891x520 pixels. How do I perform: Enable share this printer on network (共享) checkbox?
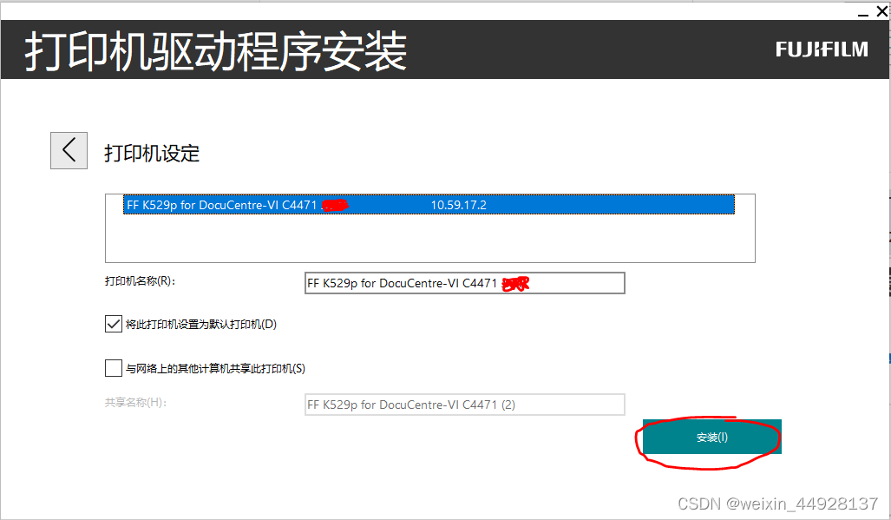point(114,368)
